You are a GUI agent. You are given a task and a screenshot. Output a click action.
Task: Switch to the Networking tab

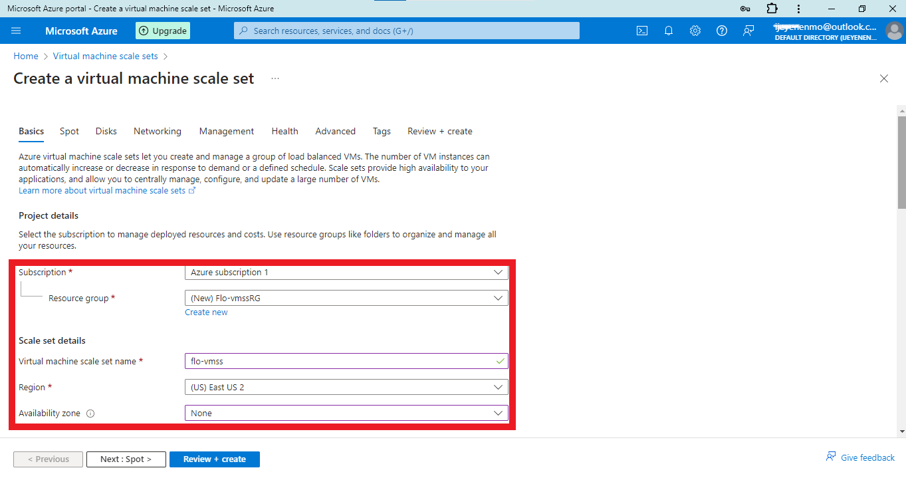158,131
